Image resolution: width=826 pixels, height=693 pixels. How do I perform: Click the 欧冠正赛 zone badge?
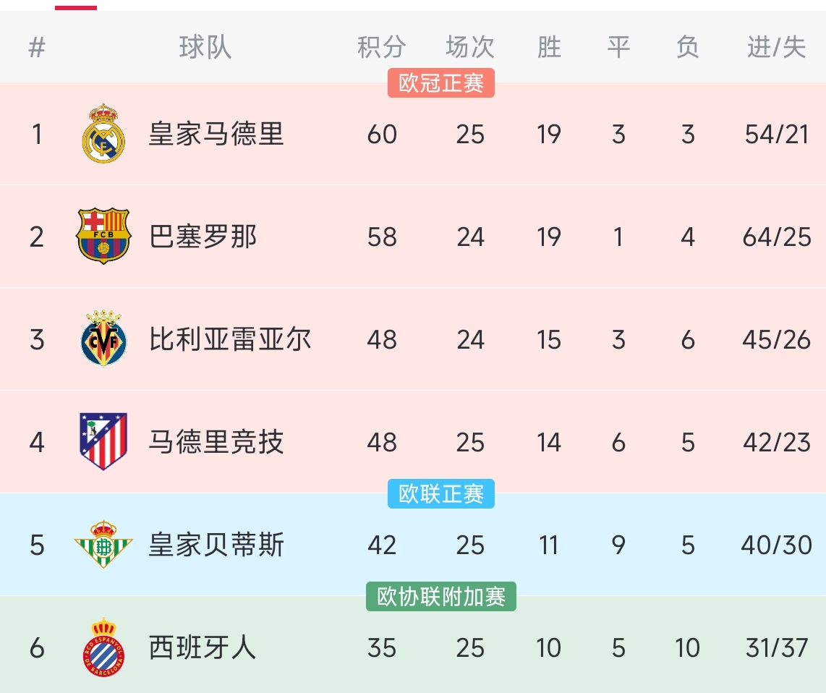[441, 83]
